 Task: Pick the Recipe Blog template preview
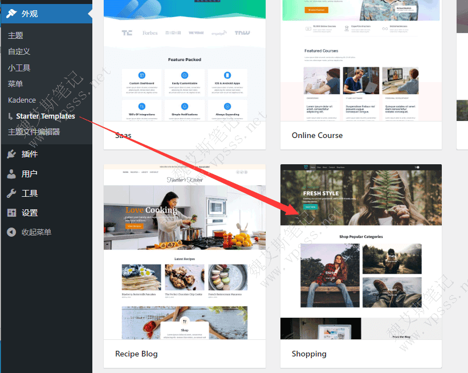tap(185, 252)
